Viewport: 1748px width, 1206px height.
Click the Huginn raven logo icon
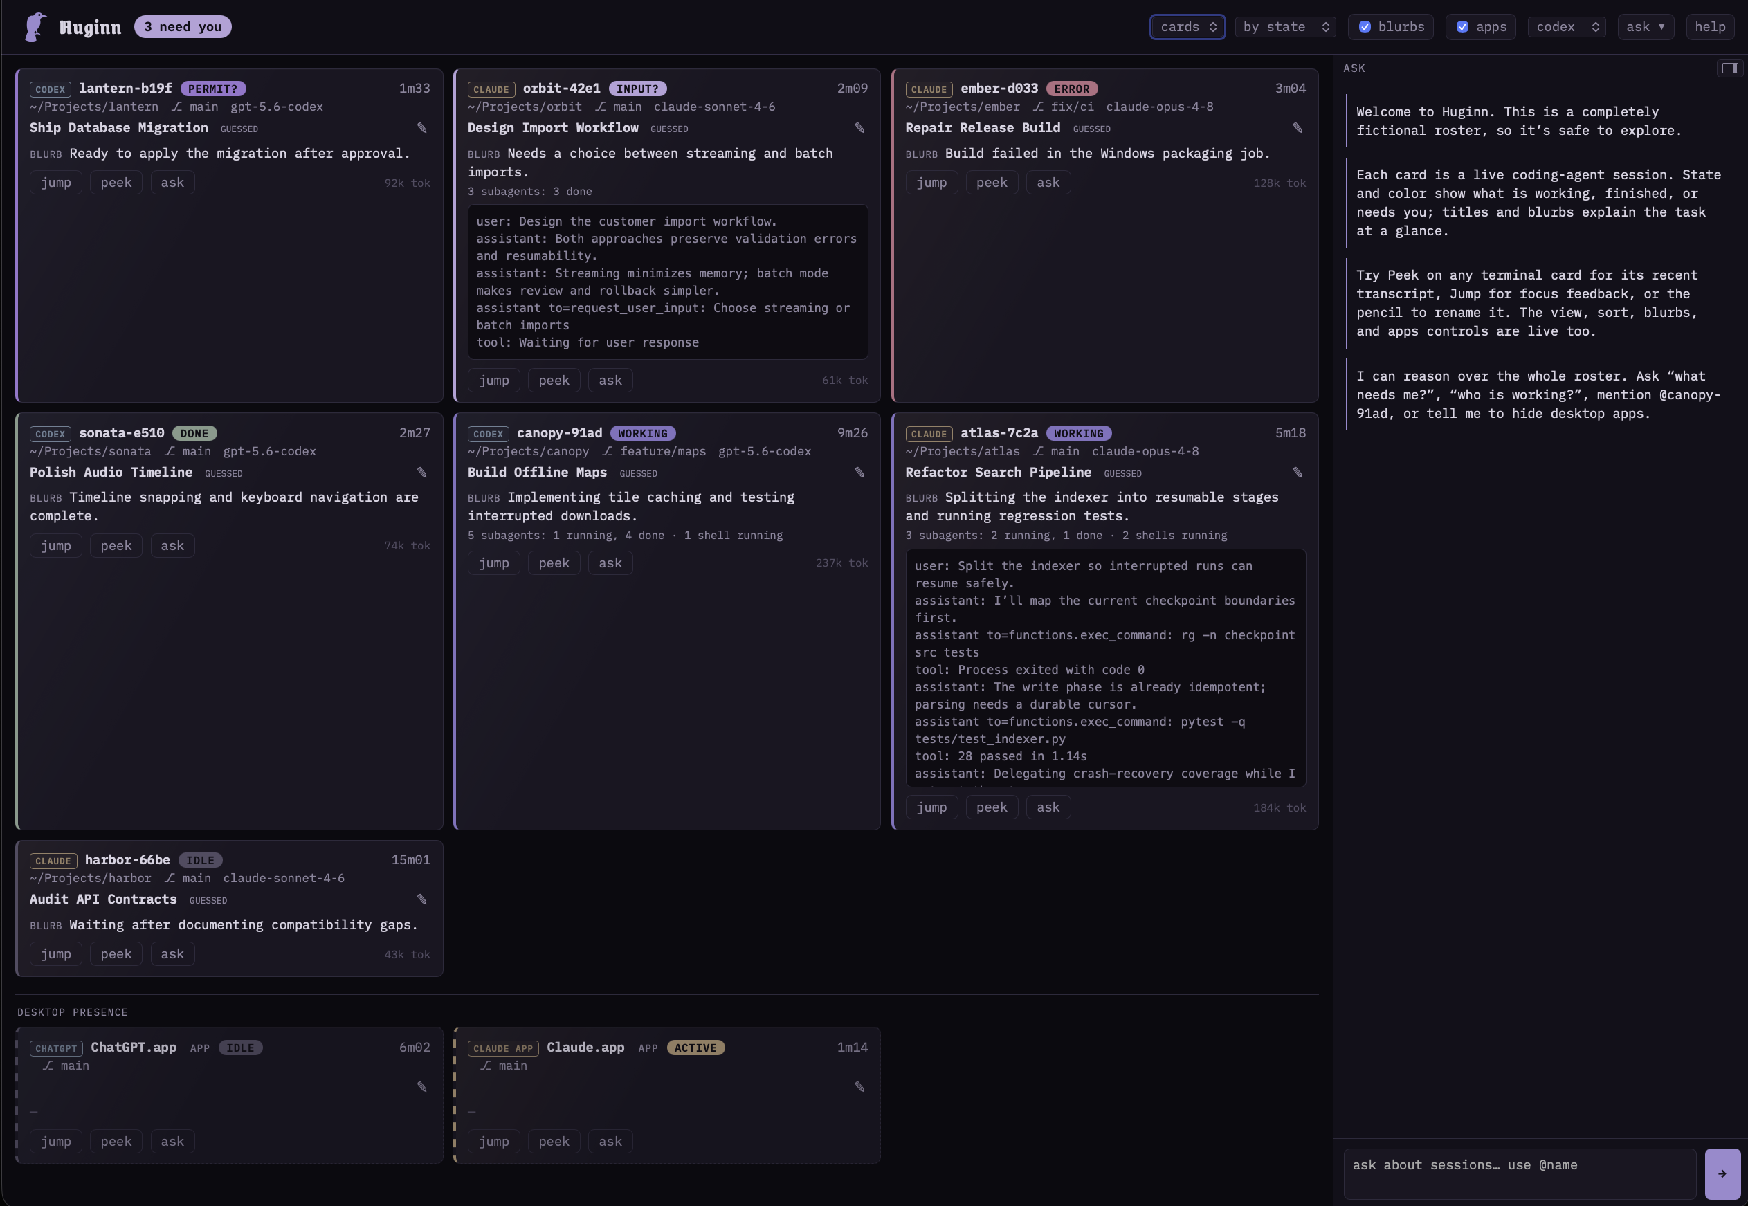coord(35,27)
